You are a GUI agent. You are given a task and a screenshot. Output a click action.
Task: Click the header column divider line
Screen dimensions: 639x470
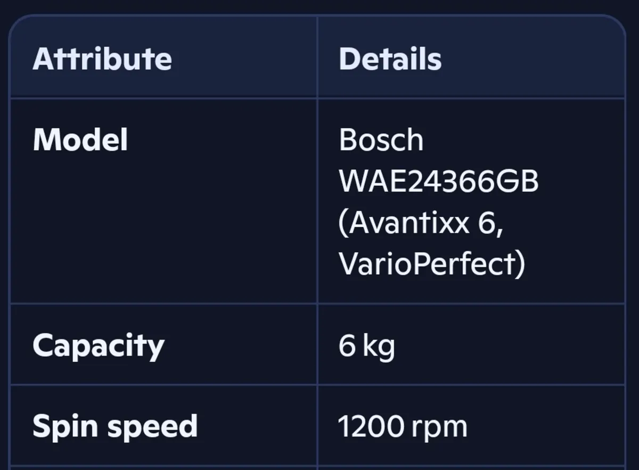(x=317, y=57)
